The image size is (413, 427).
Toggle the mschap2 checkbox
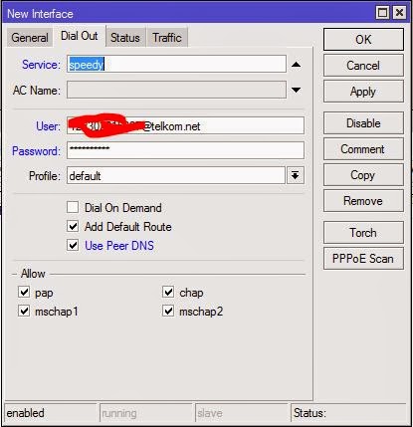[168, 312]
